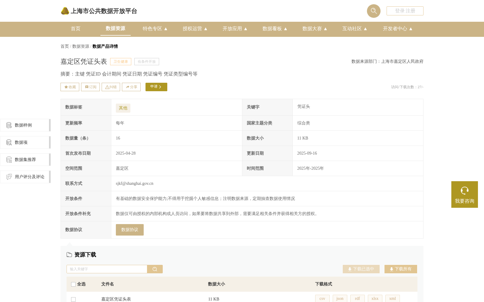Click the 其他 data label tag

coord(123,108)
